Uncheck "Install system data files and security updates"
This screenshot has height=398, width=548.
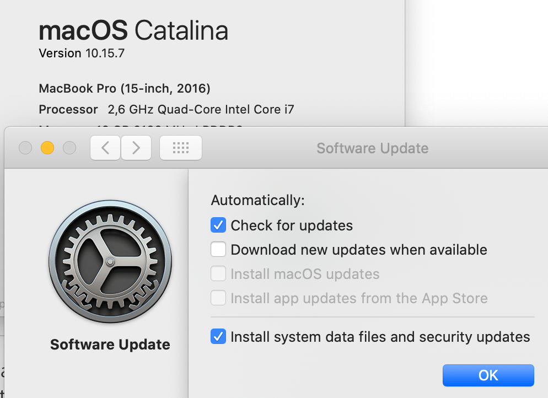[218, 336]
